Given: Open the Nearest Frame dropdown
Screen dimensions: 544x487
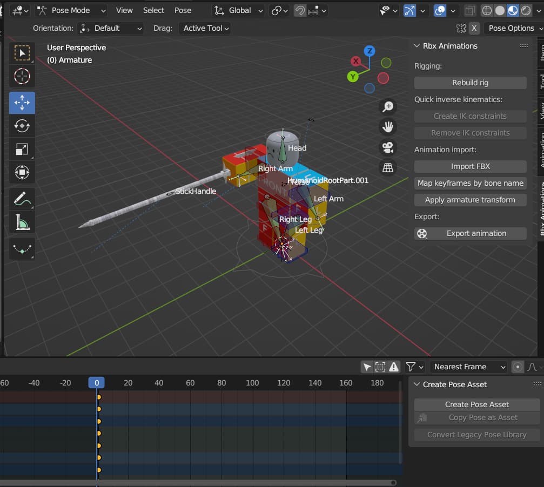Looking at the screenshot, I should coord(467,367).
